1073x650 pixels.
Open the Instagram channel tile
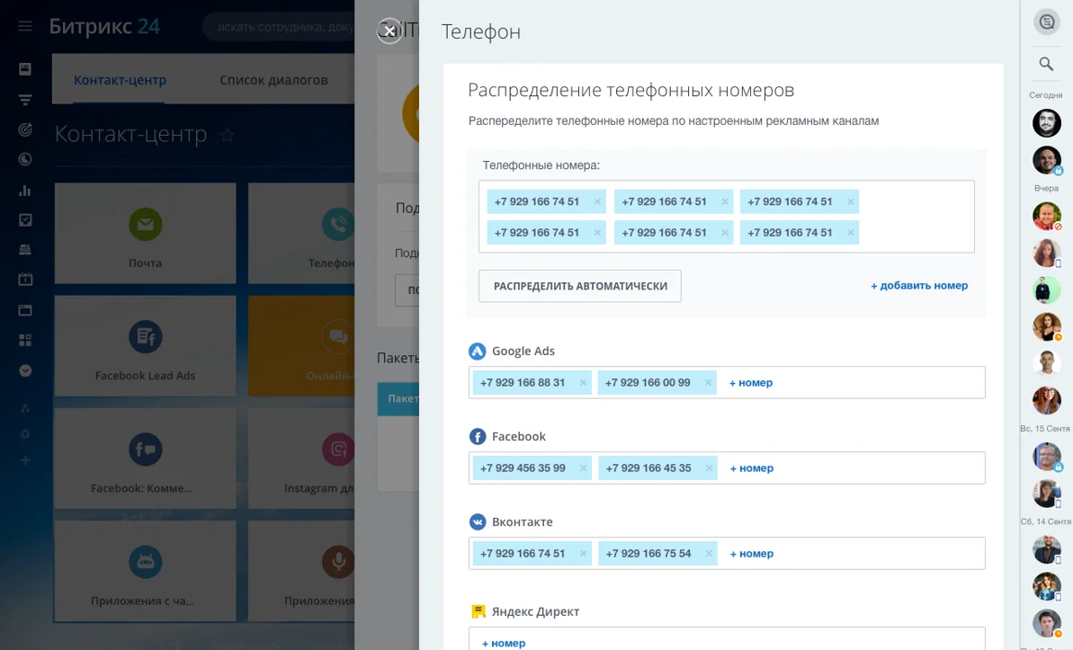(x=337, y=459)
